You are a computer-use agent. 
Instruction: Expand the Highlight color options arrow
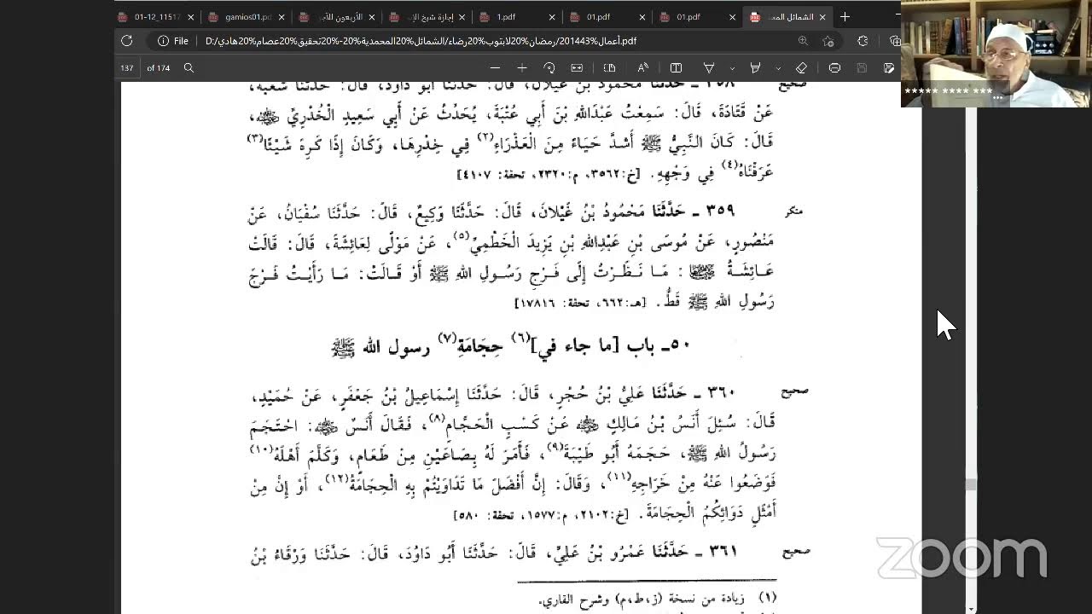778,68
